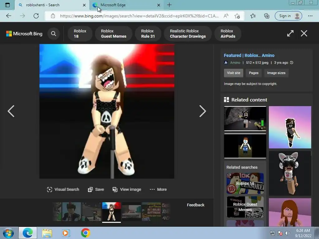Save the image to a collection
Image resolution: width=319 pixels, height=239 pixels.
click(x=96, y=190)
